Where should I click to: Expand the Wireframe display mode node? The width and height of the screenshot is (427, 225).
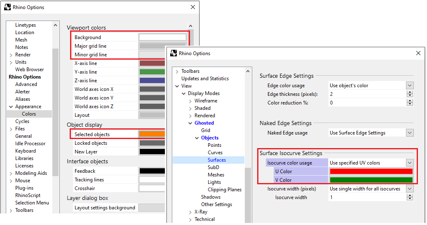click(190, 101)
